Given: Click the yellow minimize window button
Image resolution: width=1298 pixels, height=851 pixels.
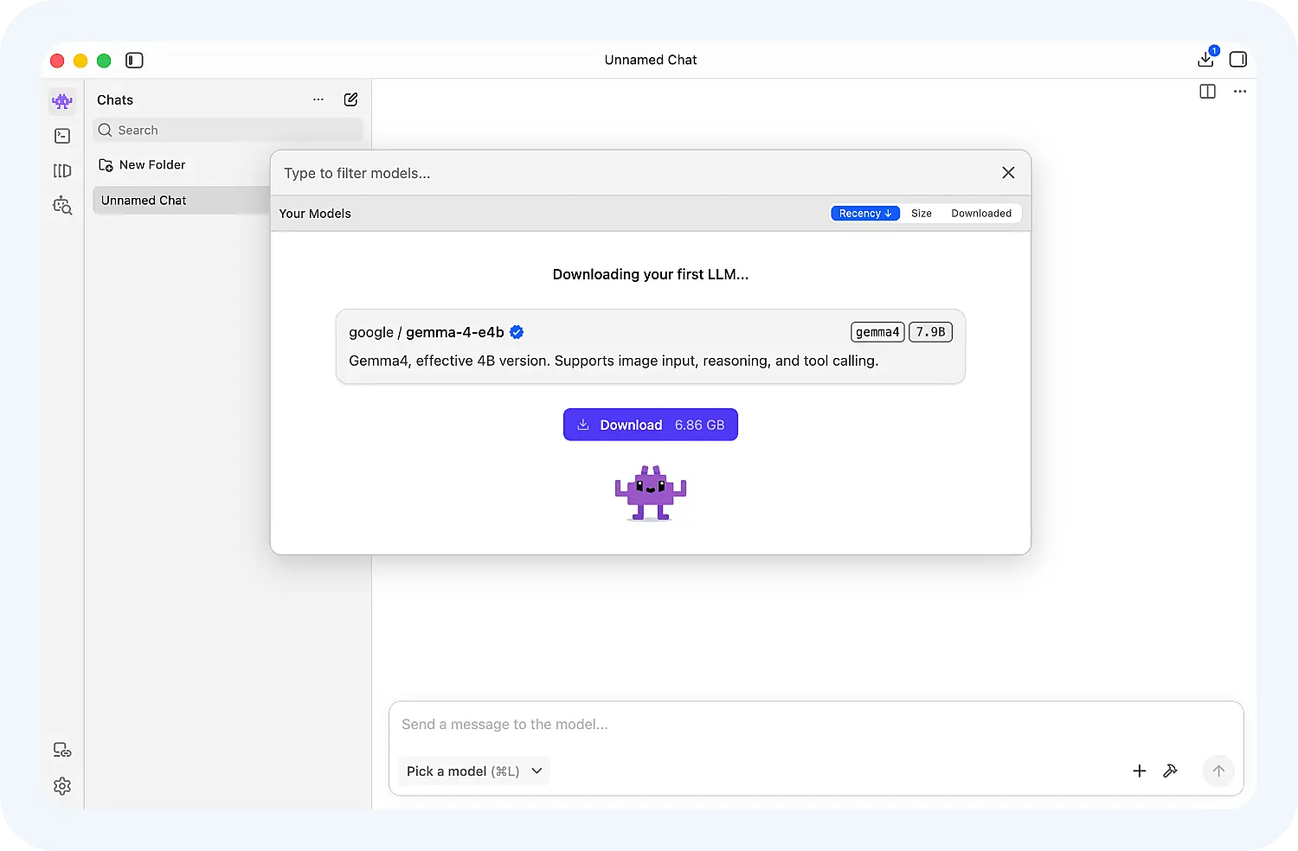Looking at the screenshot, I should coord(80,61).
